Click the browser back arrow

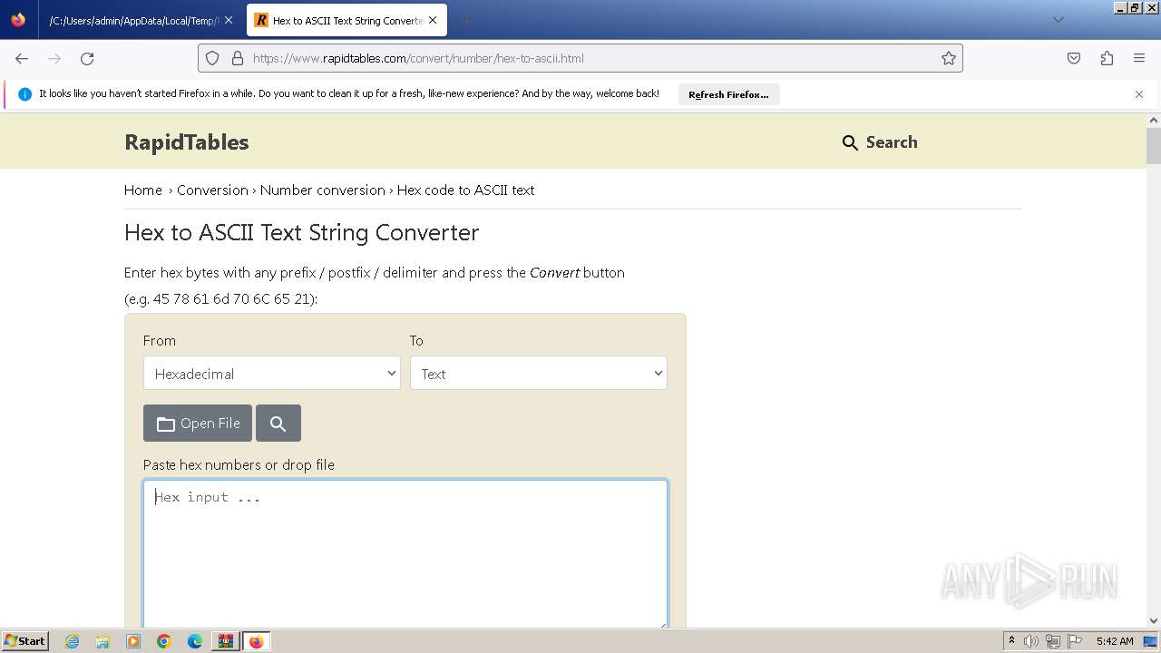coord(22,58)
